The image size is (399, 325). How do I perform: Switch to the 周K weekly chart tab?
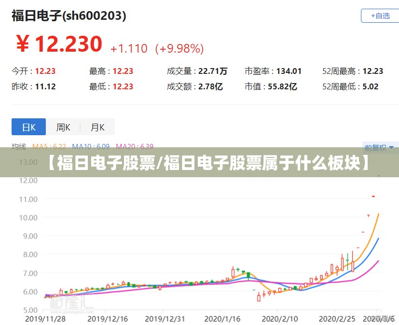coord(63,127)
